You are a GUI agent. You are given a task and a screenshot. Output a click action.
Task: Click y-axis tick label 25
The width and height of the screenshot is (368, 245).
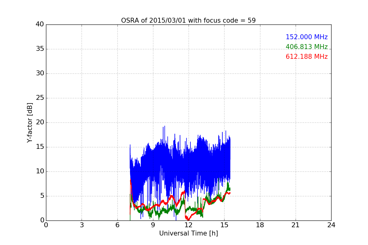[40, 98]
